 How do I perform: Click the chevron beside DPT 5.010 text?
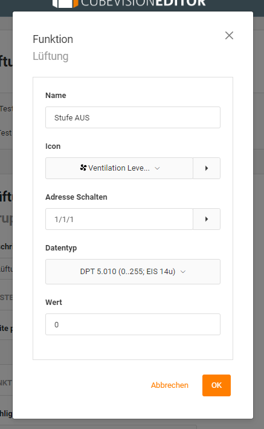(x=183, y=272)
